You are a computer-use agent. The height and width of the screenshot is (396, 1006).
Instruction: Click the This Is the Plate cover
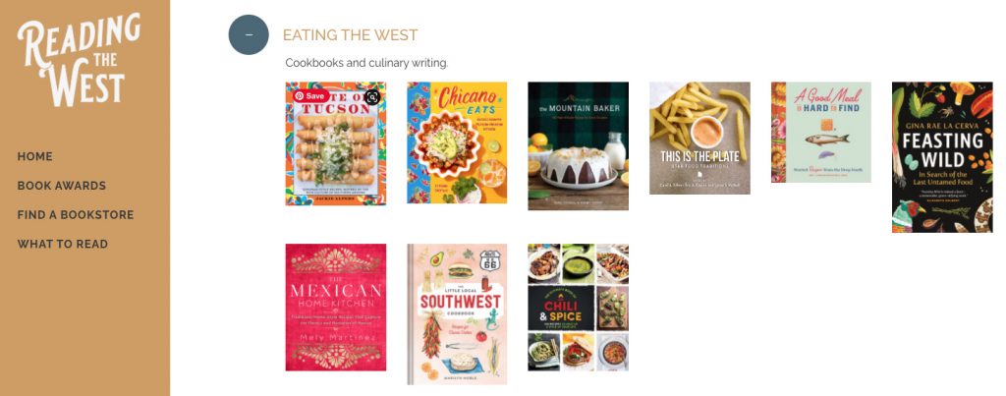(699, 138)
